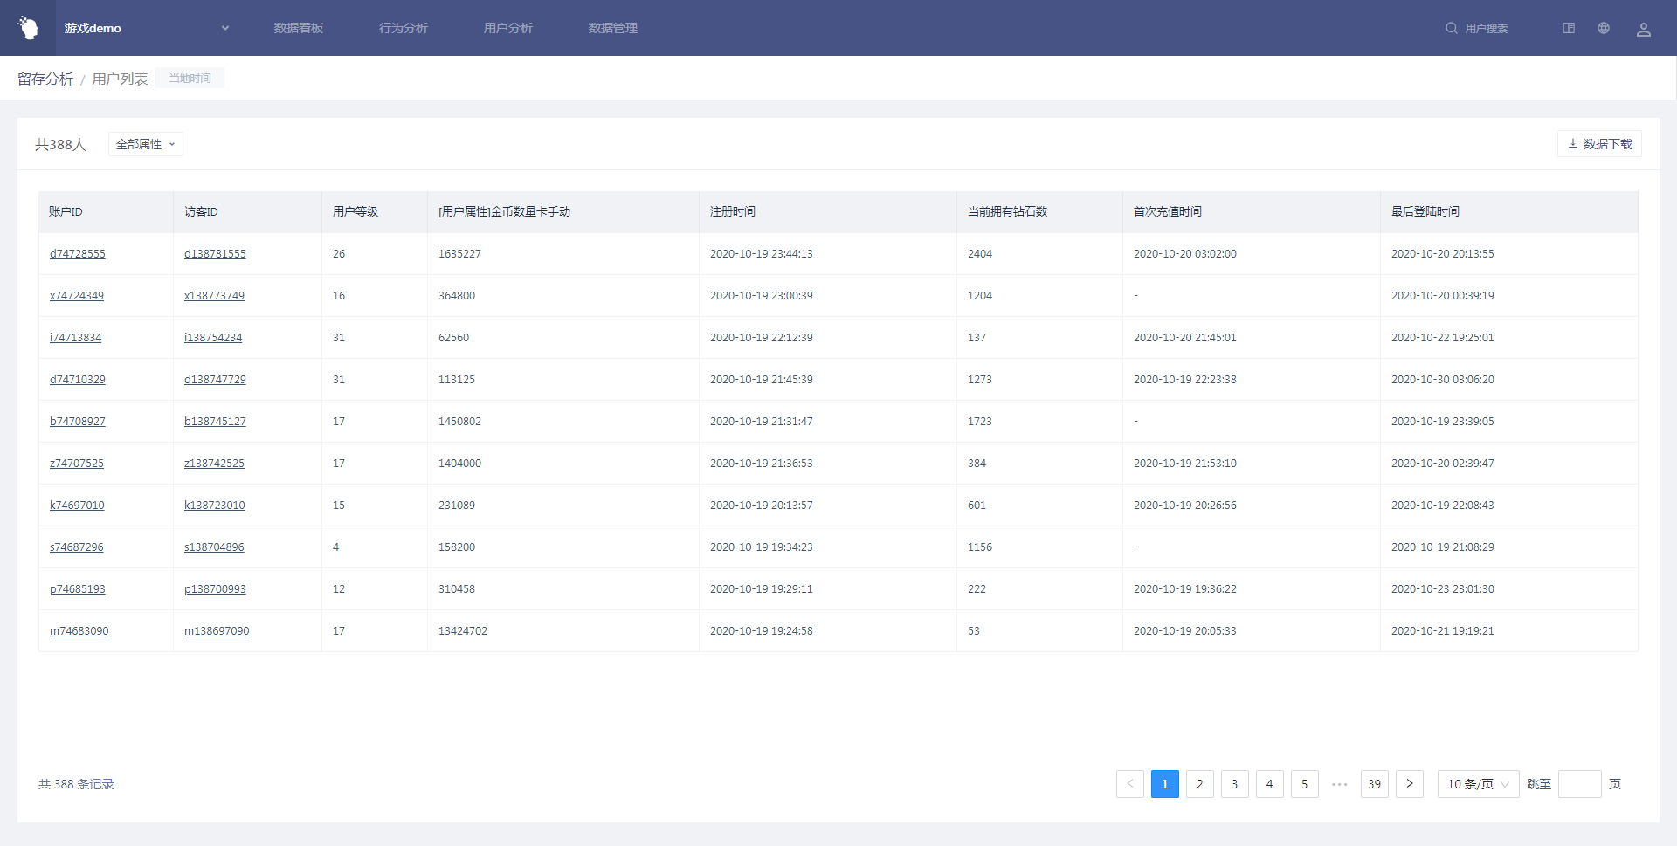Open account ID d74728555 link
Image resolution: width=1677 pixels, height=846 pixels.
point(78,254)
